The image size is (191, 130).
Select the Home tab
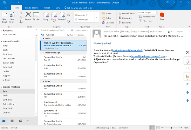17,8
